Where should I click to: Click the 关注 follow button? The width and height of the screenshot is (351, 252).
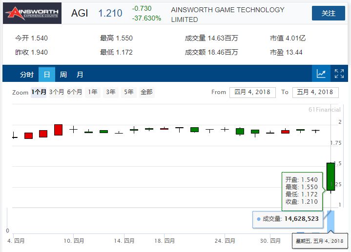tap(329, 13)
